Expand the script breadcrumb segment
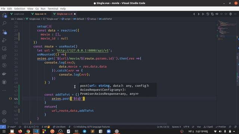This screenshot has height=134, width=239. click(x=66, y=19)
